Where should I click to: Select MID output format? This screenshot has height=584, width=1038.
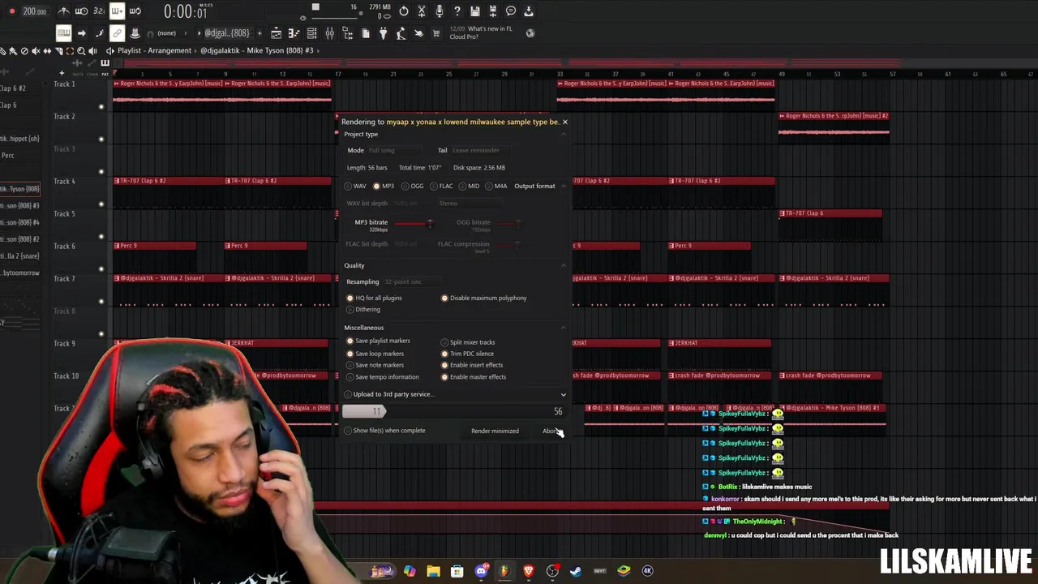(469, 186)
